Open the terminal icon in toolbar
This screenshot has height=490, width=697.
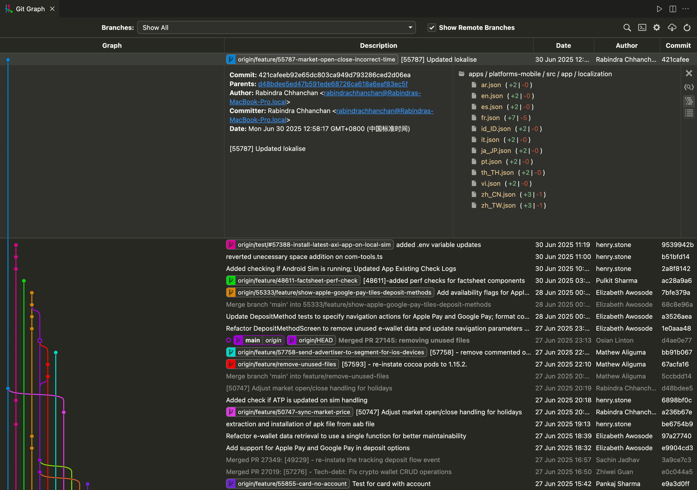coord(642,28)
